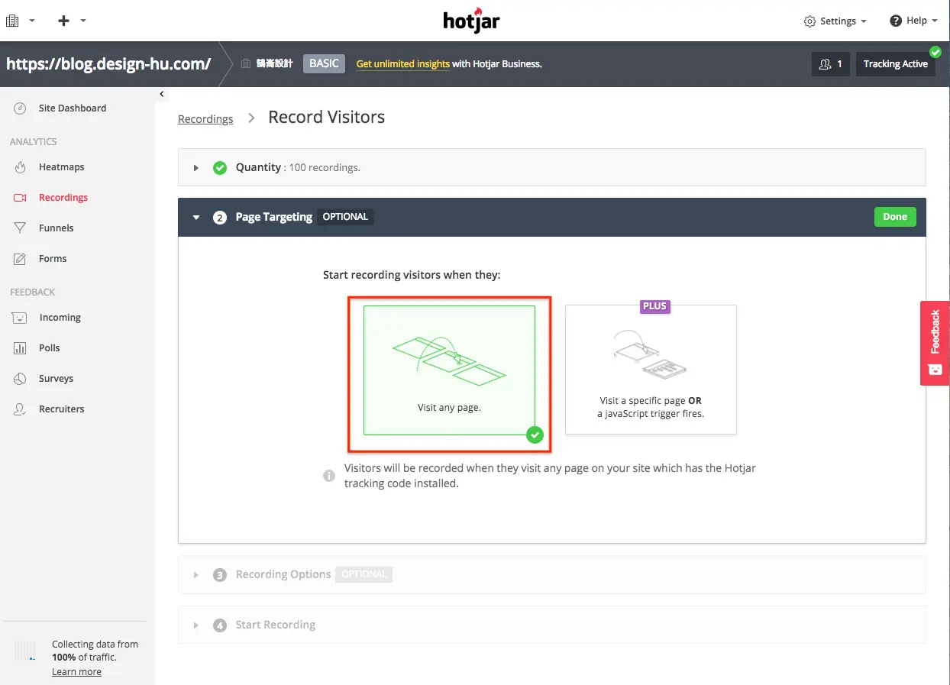Viewport: 950px width, 685px height.
Task: Open Polls in sidebar
Action: pos(50,348)
